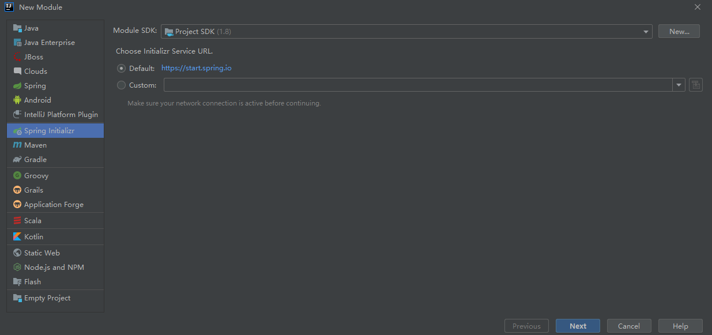This screenshot has height=335, width=712.
Task: Click the settings icon beside the Custom URL field
Action: [696, 85]
